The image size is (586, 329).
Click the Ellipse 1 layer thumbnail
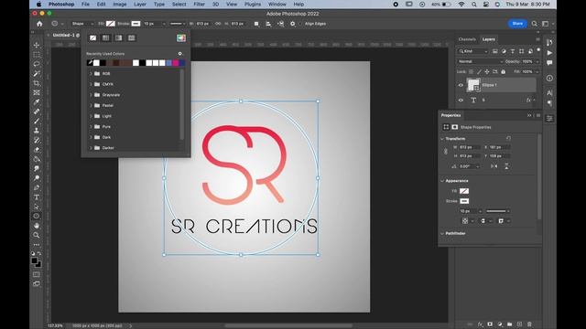coord(473,85)
